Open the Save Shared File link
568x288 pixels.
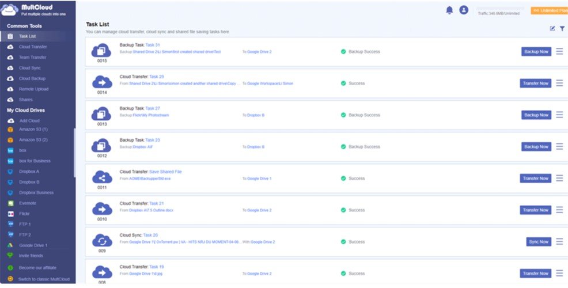click(165, 172)
